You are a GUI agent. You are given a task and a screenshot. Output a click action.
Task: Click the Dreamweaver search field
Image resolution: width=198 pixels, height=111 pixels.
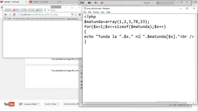coord(165,3)
